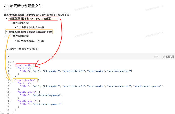Click line number 13 in the gutter
The width and height of the screenshot is (175, 114).
8,98
